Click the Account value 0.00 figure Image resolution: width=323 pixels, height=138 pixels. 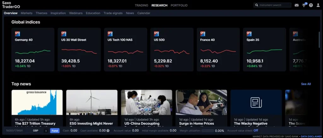pos(135,130)
